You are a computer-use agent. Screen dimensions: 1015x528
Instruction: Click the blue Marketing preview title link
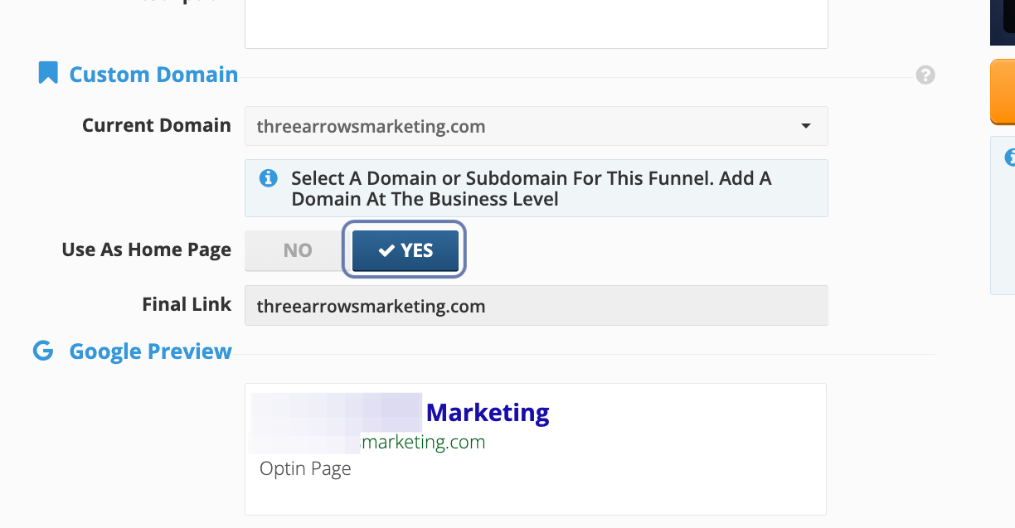(488, 412)
